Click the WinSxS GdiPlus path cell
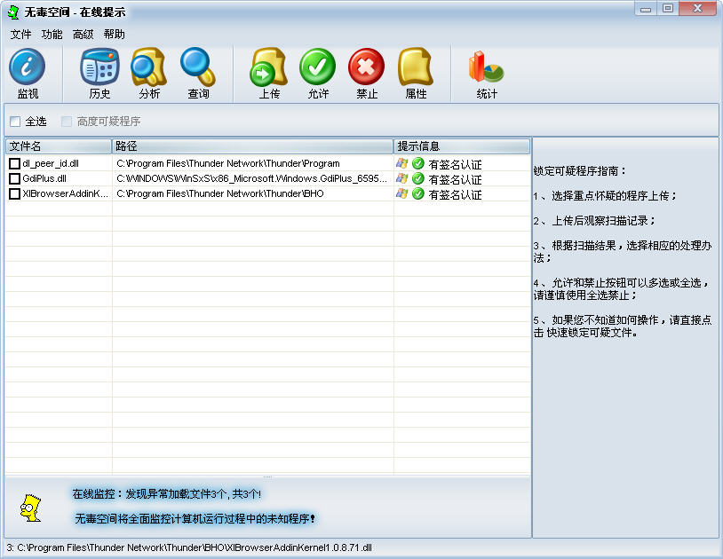Screen dimensions: 723x559 click(251, 178)
